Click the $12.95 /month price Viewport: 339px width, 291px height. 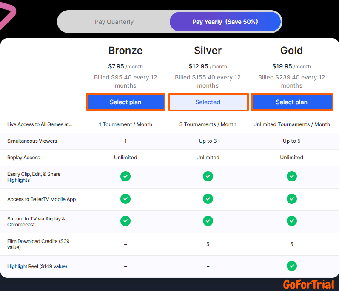(208, 66)
